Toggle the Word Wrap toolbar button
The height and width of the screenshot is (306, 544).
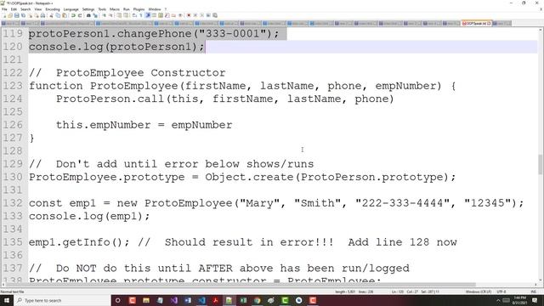[x=134, y=15]
